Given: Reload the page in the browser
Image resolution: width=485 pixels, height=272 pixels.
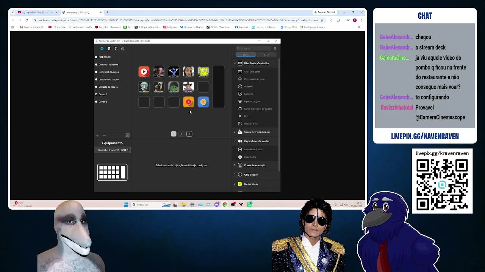Looking at the screenshot, I should coord(27,20).
